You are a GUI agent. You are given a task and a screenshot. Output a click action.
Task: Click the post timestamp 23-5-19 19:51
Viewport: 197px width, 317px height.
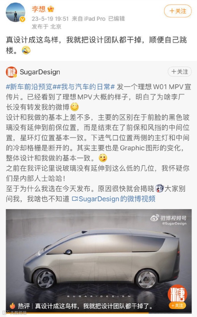click(50, 19)
